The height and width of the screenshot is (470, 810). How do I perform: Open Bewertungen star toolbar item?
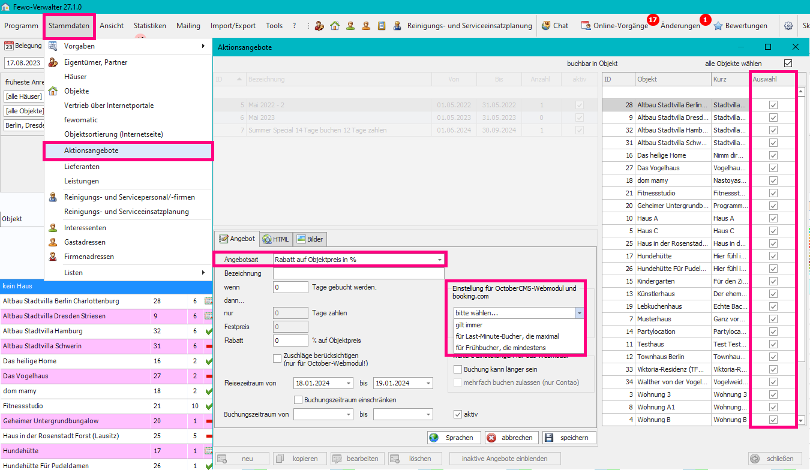(x=740, y=26)
